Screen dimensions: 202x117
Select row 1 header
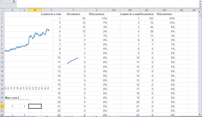[x=2, y=14]
